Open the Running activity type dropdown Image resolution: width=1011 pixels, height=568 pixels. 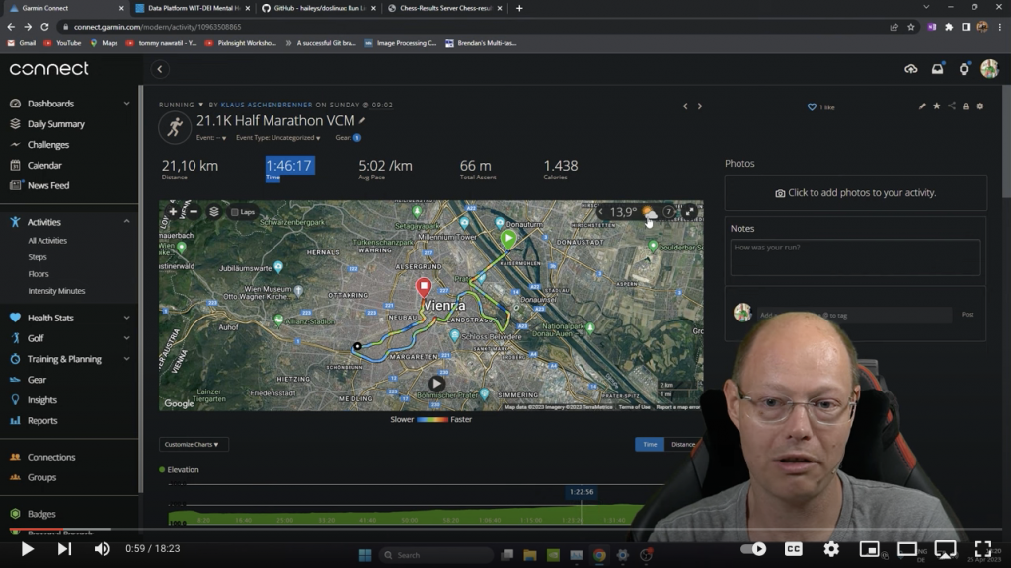[x=182, y=105]
